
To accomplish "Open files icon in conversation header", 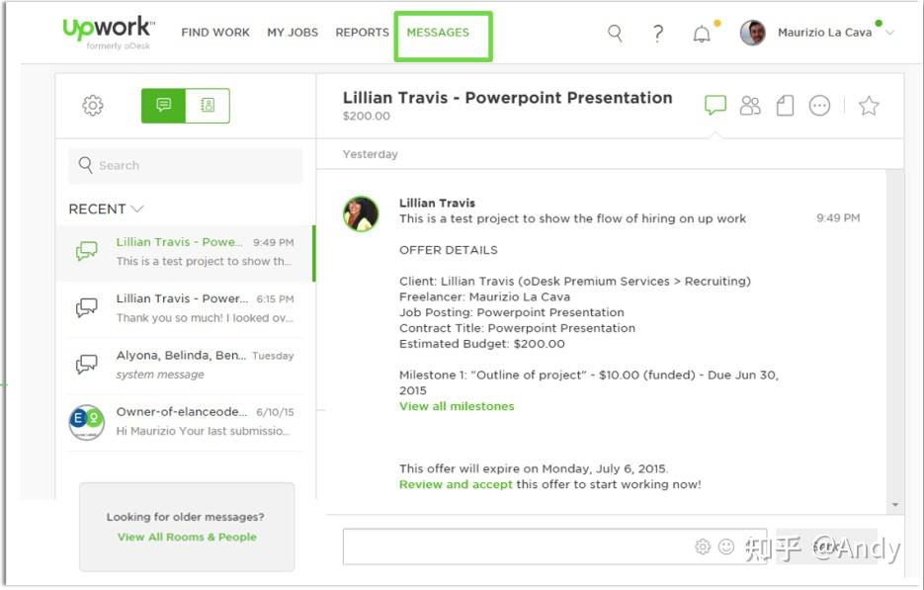I will pos(785,106).
